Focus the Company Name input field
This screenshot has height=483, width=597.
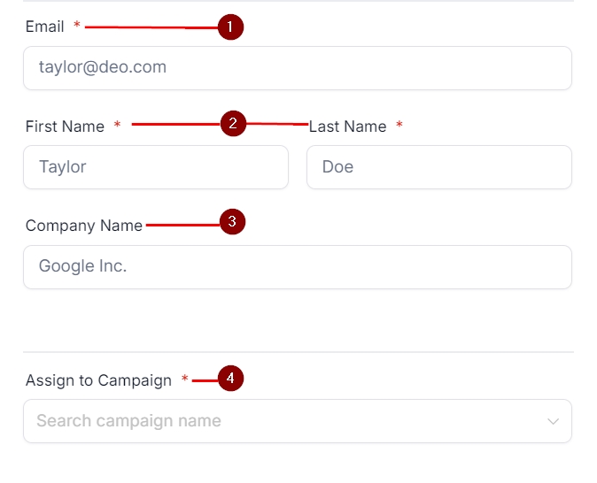[297, 266]
